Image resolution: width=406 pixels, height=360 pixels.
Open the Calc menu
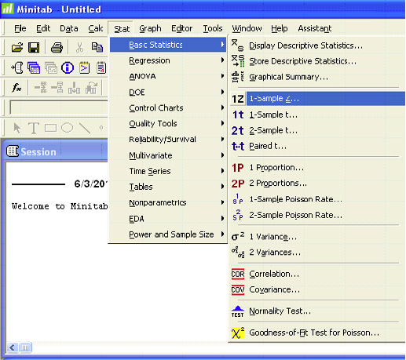[x=96, y=28]
